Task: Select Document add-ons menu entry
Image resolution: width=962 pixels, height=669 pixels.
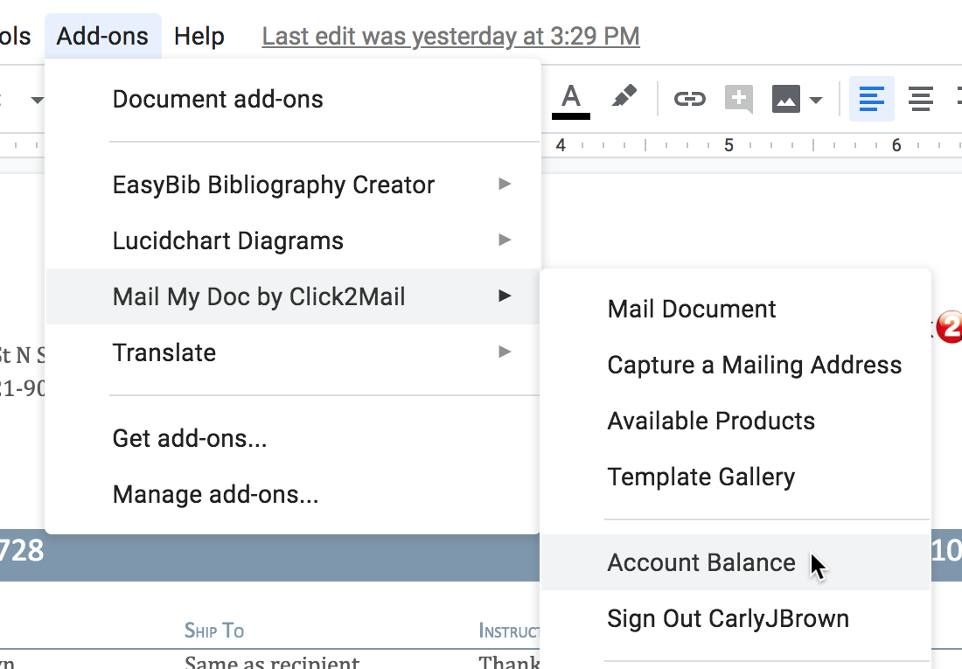Action: (x=293, y=100)
